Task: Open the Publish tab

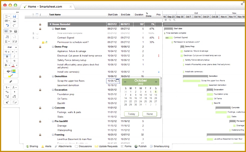Action: coord(140,146)
